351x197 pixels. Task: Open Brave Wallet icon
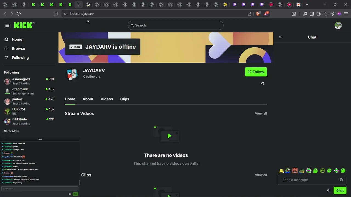(x=319, y=14)
